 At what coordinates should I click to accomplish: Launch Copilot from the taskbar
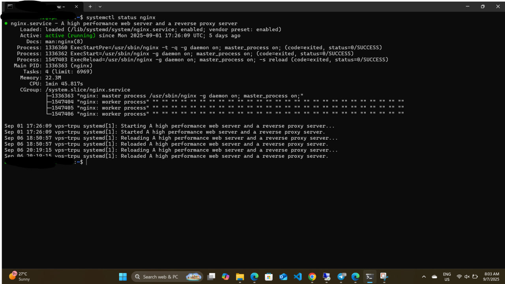coord(226,277)
